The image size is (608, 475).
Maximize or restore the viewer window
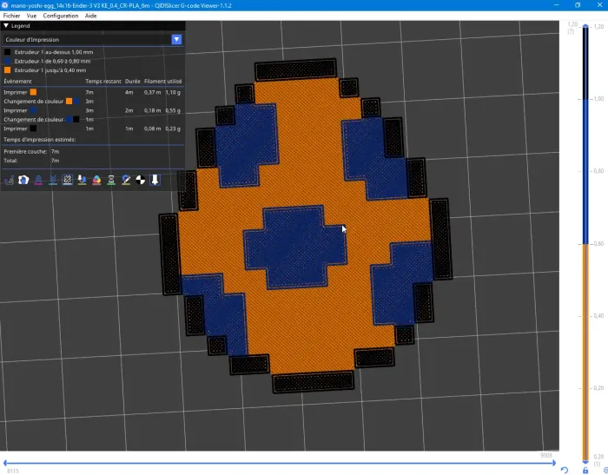(x=578, y=5)
